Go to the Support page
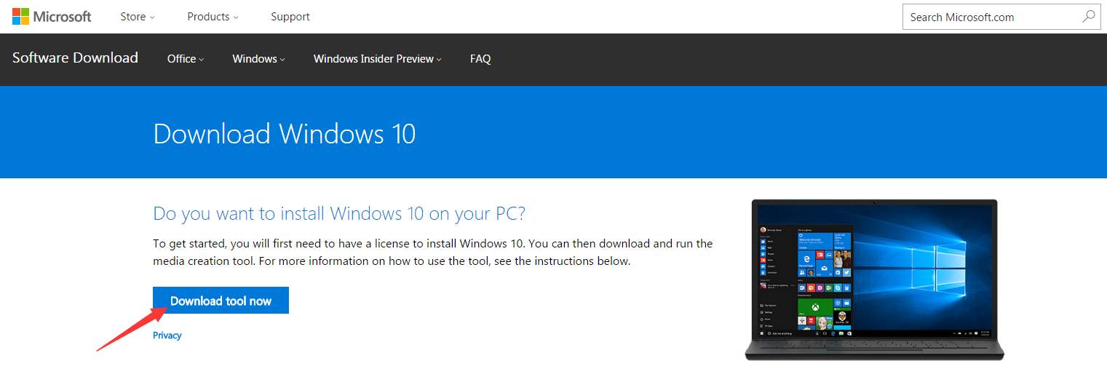1107x377 pixels. (x=290, y=17)
